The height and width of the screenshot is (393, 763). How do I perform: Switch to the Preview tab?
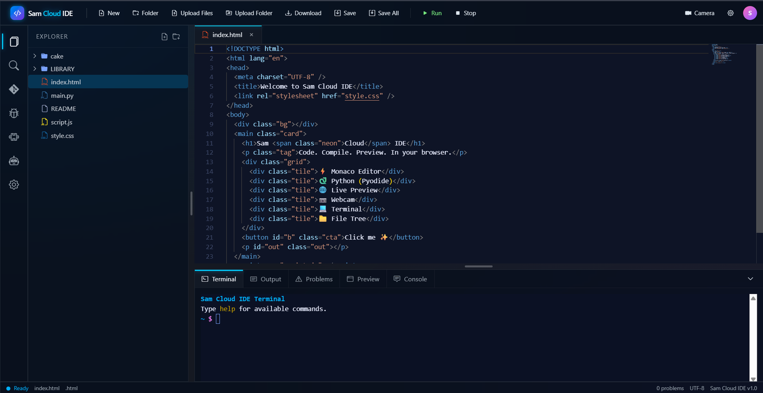pos(363,279)
